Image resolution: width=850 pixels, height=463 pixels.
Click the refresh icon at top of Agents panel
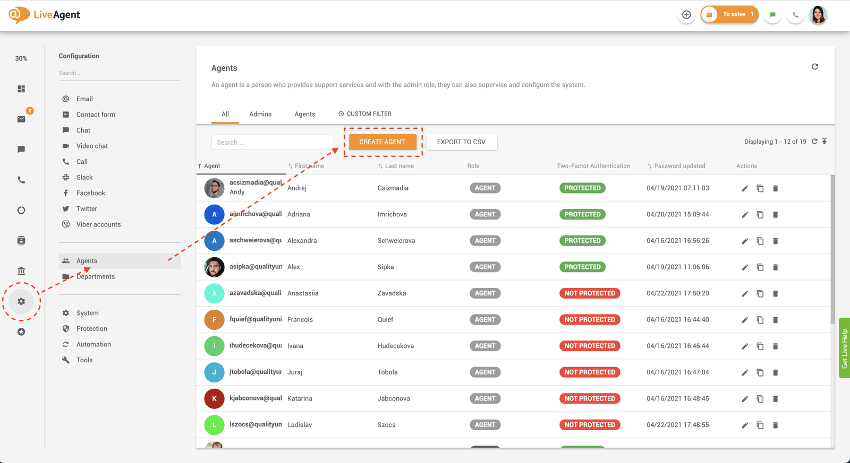[x=815, y=67]
